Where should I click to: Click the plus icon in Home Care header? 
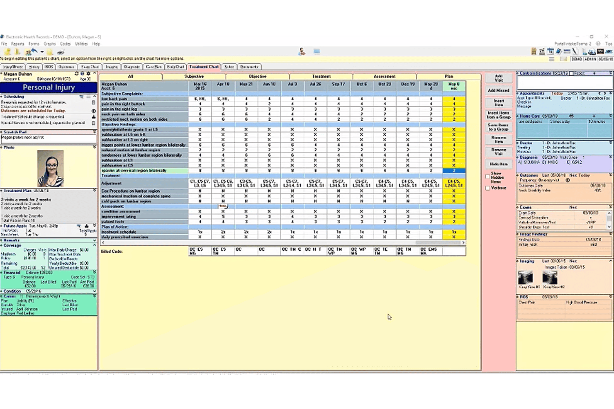(594, 116)
